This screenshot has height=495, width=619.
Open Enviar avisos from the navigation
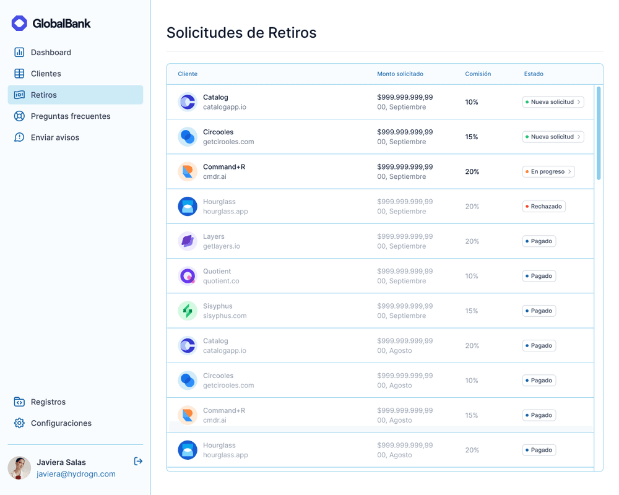[x=54, y=137]
